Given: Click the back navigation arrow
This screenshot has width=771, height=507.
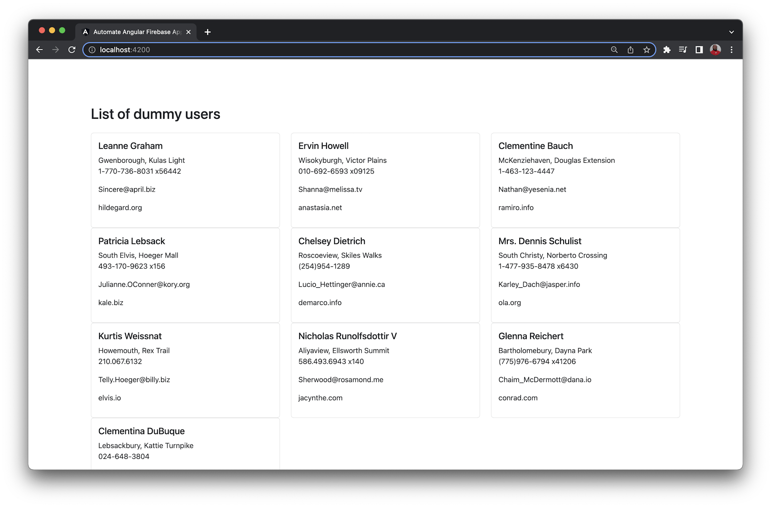Looking at the screenshot, I should tap(40, 49).
